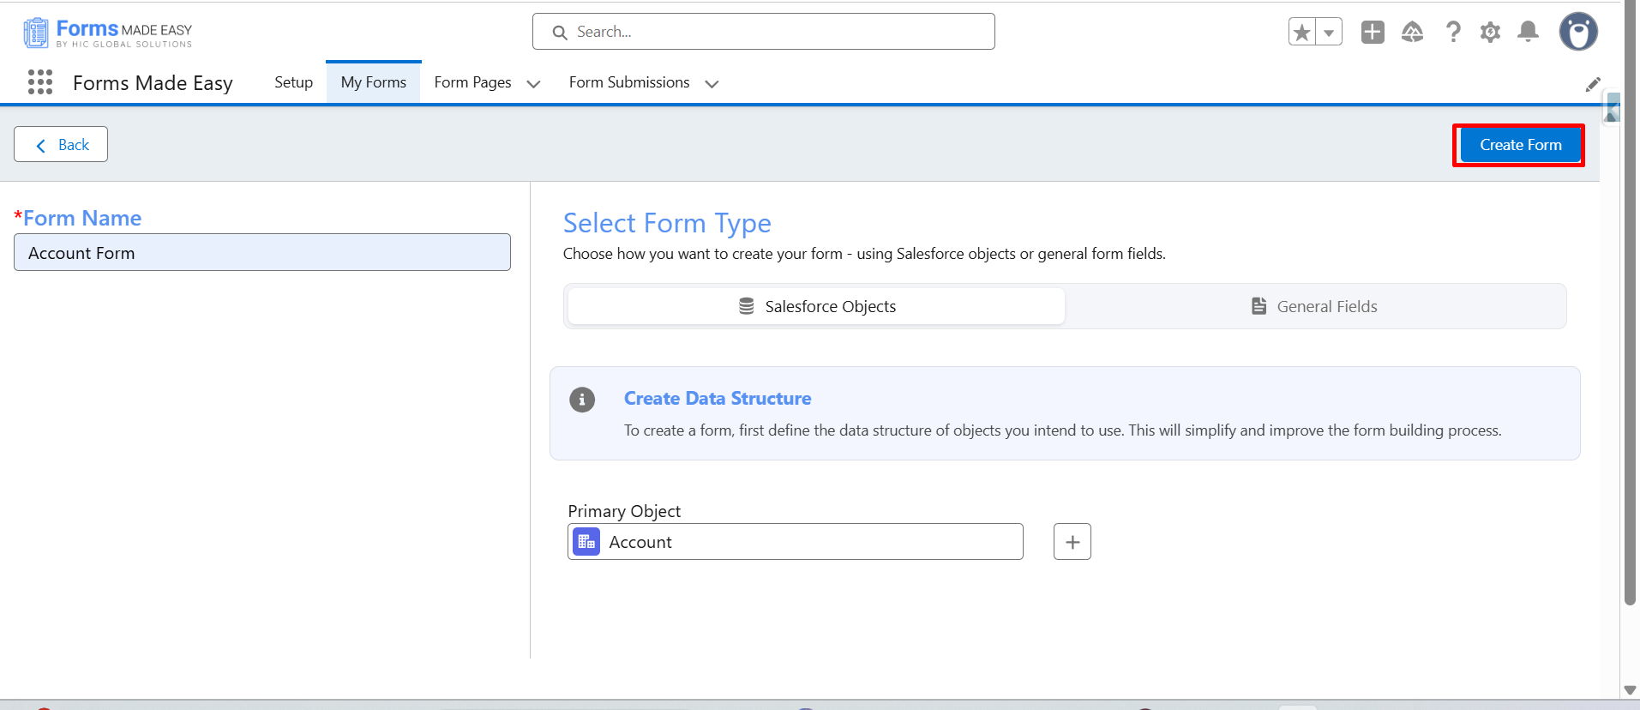Click the Create Form button

[x=1520, y=145]
